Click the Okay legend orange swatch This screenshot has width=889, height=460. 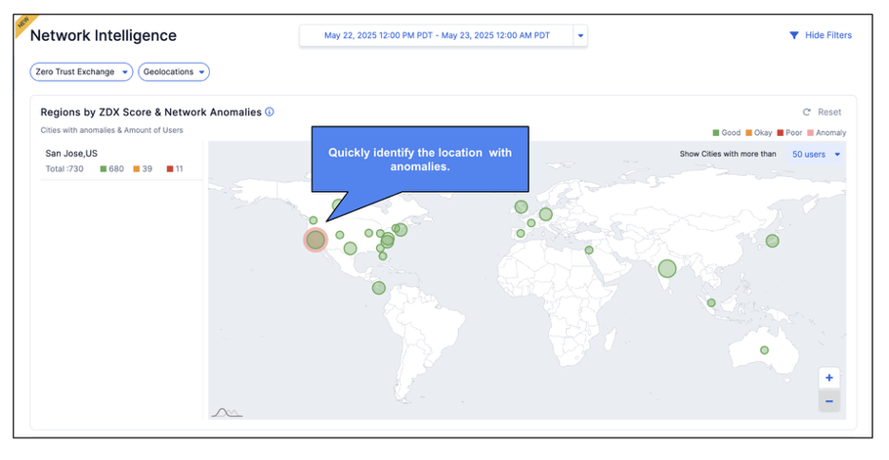[x=749, y=133]
